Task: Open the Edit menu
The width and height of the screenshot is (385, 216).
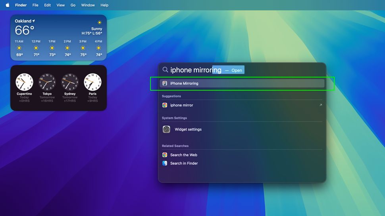Action: 47,5
